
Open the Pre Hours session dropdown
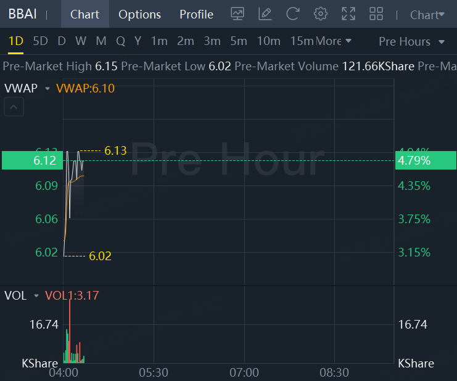click(x=412, y=41)
